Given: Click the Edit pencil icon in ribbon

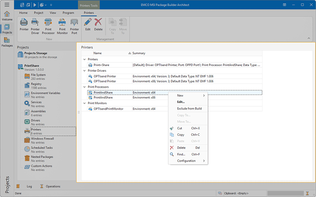Looking at the screenshot, I should (88, 25).
